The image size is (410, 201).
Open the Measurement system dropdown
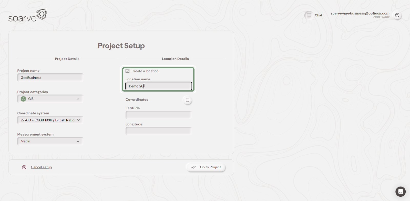pos(50,141)
